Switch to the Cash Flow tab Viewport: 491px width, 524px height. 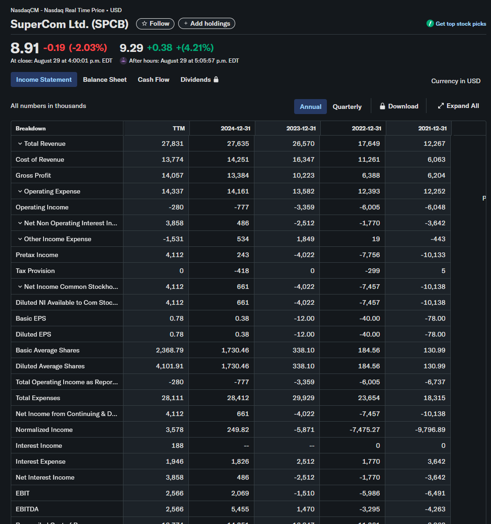pos(153,79)
